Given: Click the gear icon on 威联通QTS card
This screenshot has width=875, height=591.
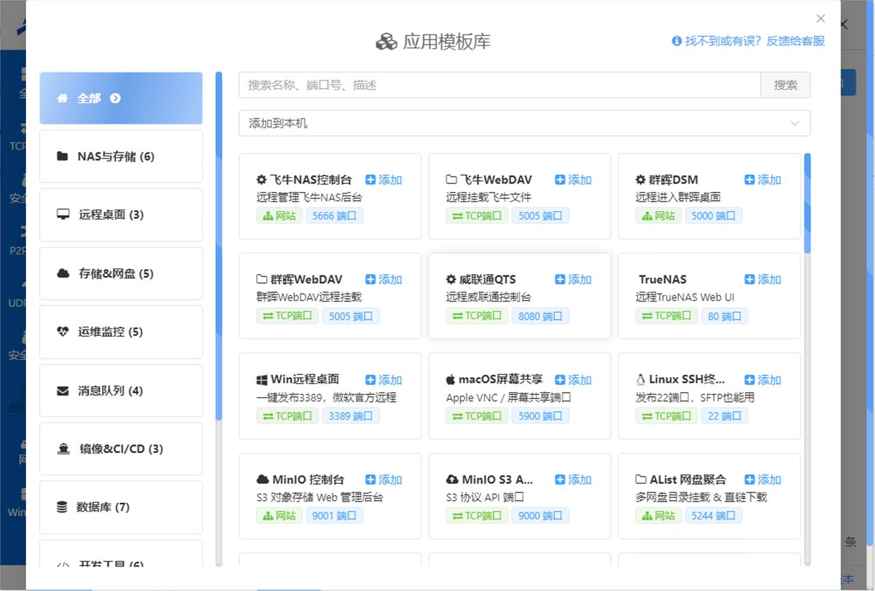Looking at the screenshot, I should 450,279.
